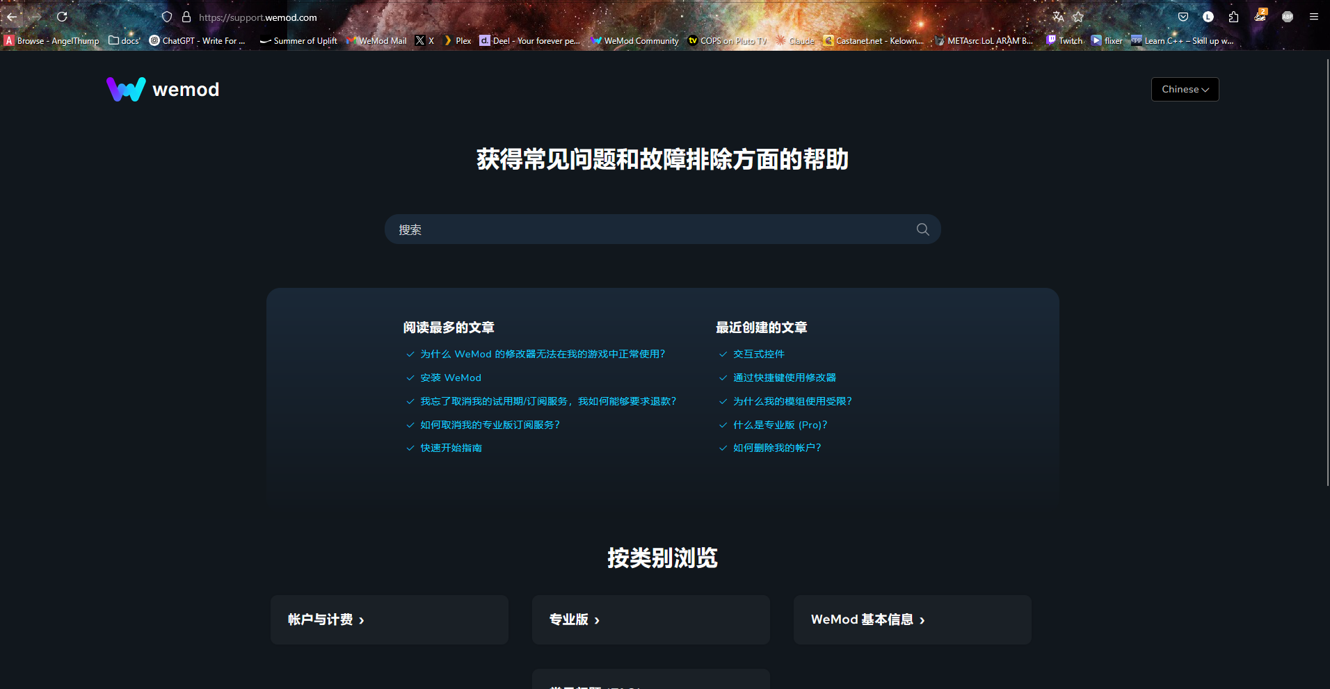Open the 通过快捷键使用修改器 article
Viewport: 1330px width, 689px height.
pos(785,378)
